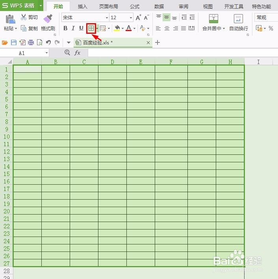Click the Paste clipboard icon
Viewport: 278px width, 279px height.
(10, 19)
